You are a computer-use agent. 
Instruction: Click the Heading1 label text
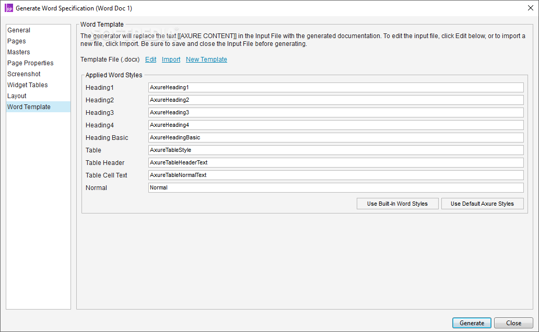coord(99,88)
